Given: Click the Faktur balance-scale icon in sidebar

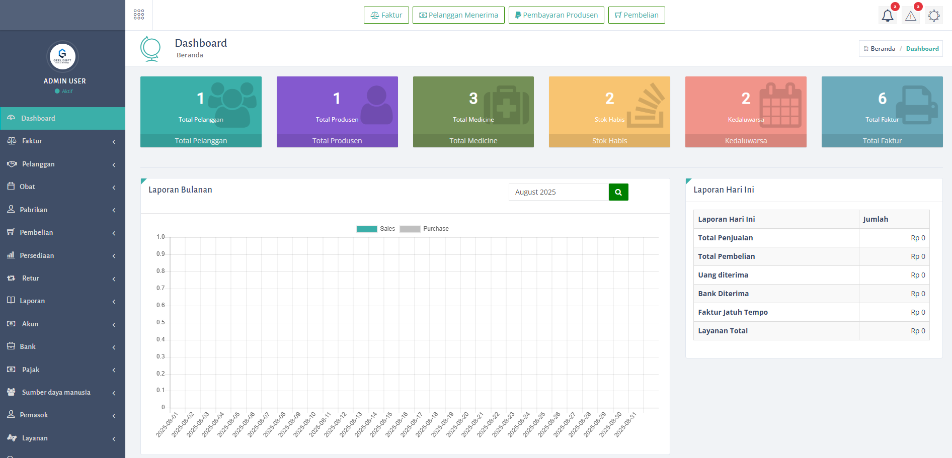Looking at the screenshot, I should [x=12, y=141].
